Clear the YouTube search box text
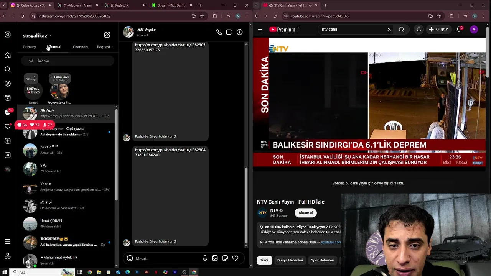 [389, 30]
